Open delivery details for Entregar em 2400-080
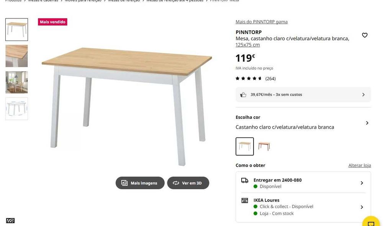This screenshot has width=383, height=226. click(303, 183)
